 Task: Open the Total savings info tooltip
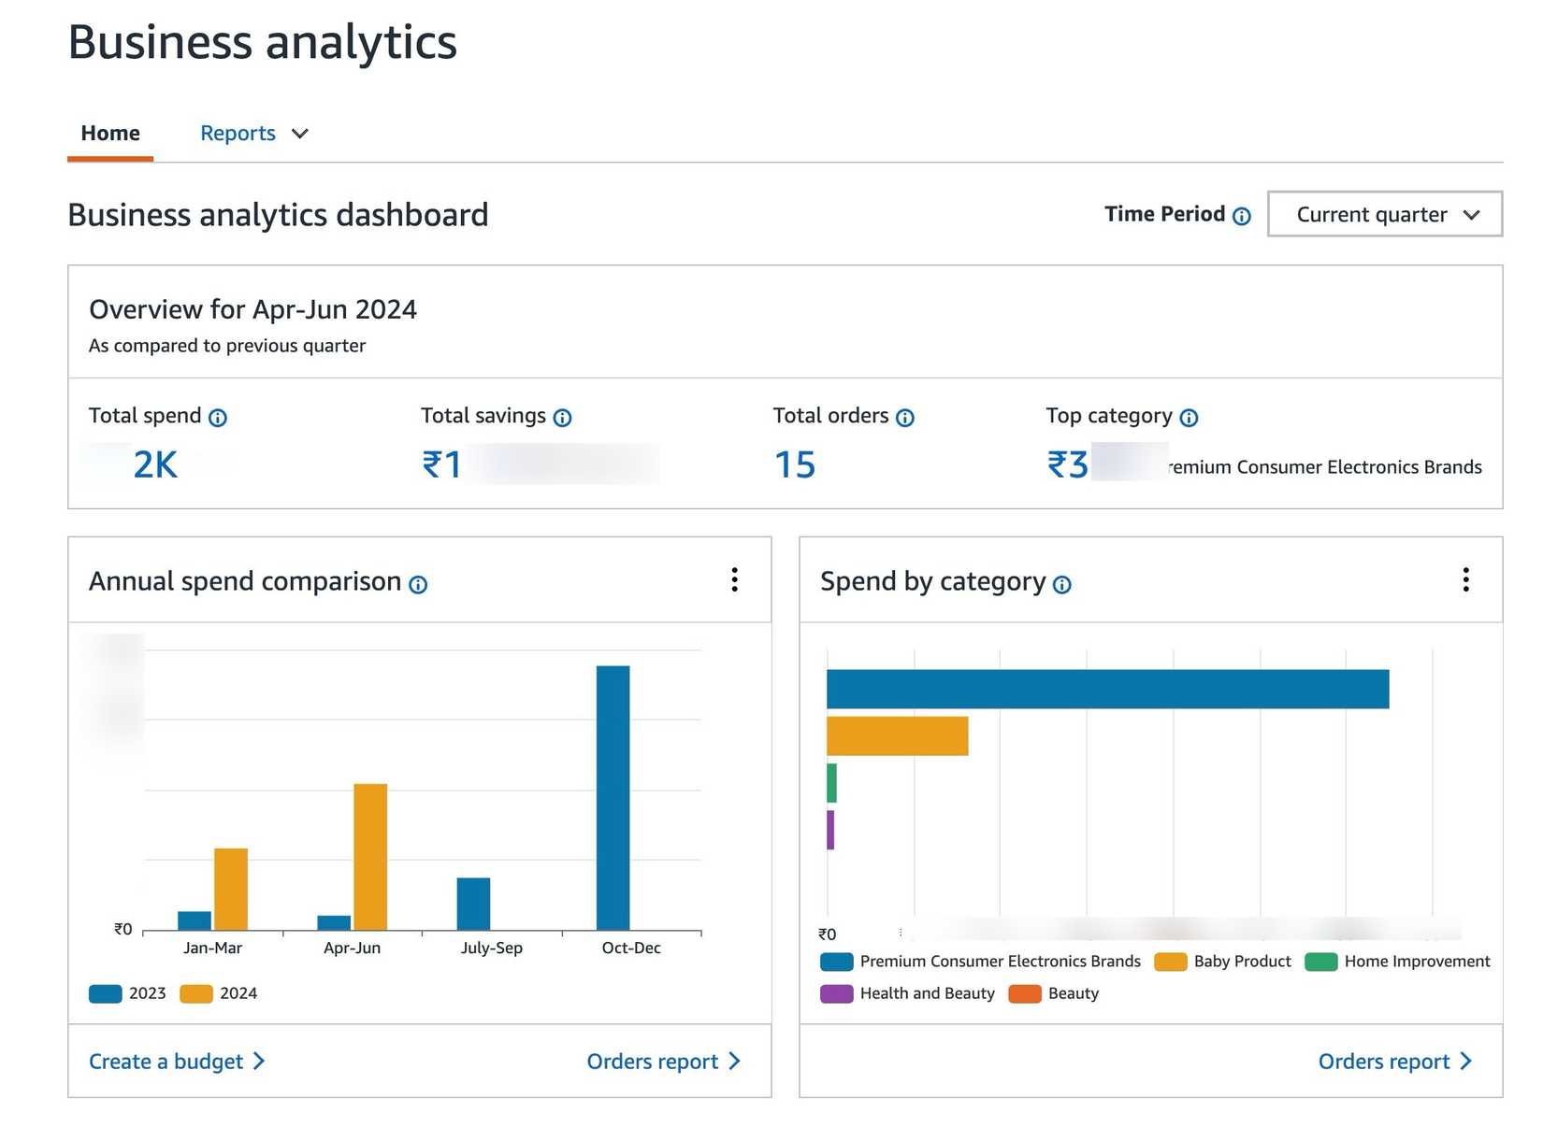(562, 418)
